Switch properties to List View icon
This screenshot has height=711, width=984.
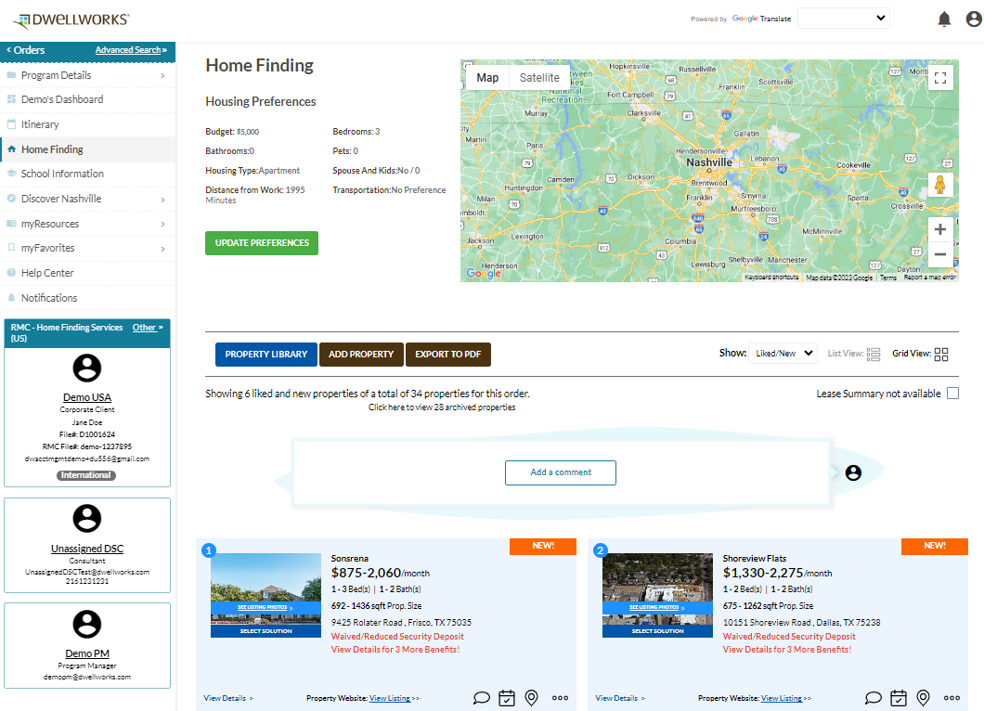click(873, 354)
